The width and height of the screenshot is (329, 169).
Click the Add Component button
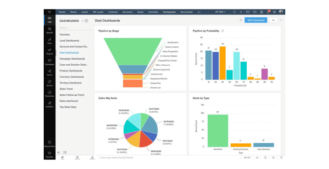pyautogui.click(x=256, y=20)
